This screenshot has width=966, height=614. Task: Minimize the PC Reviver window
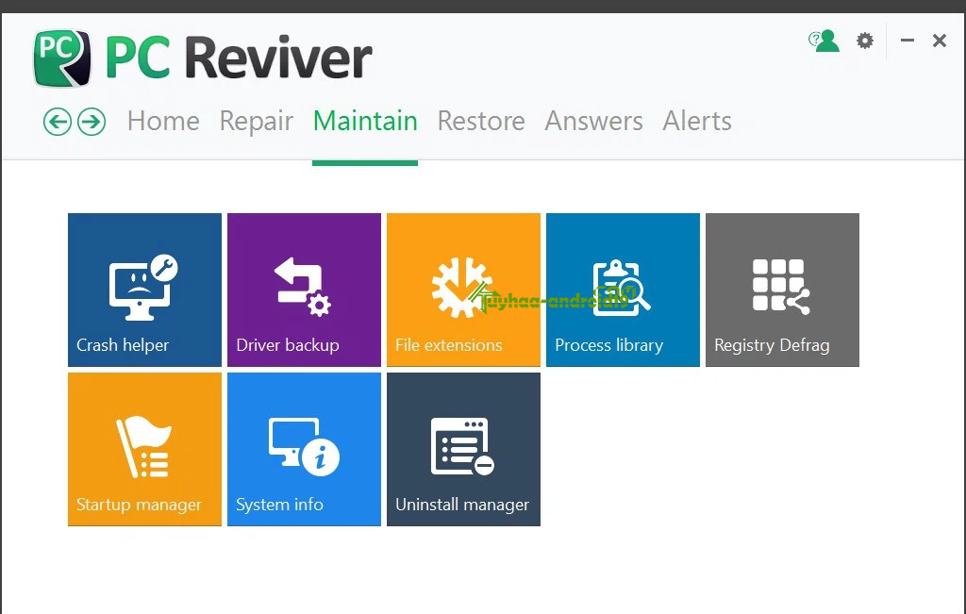click(908, 41)
